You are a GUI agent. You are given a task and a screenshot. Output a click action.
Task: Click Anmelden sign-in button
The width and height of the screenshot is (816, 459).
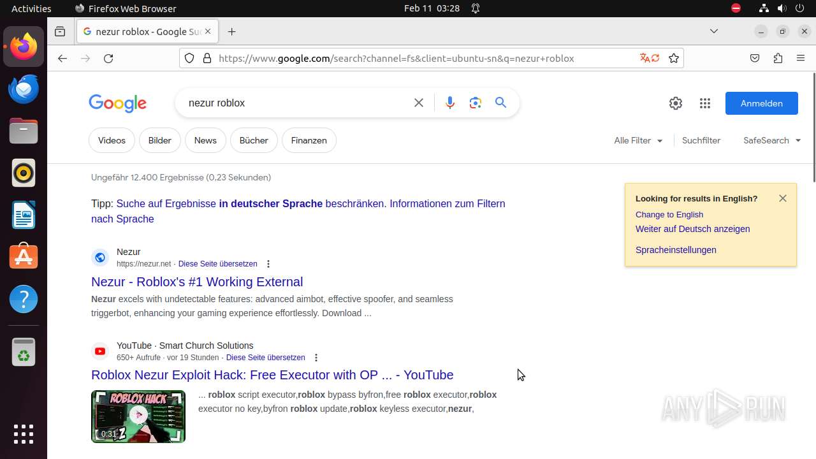(761, 103)
